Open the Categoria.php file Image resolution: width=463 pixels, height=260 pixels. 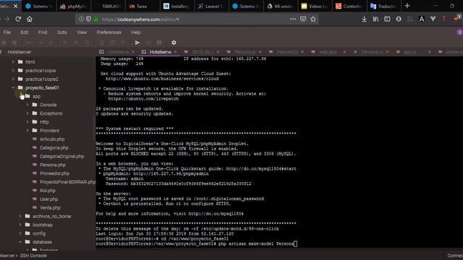pos(54,147)
